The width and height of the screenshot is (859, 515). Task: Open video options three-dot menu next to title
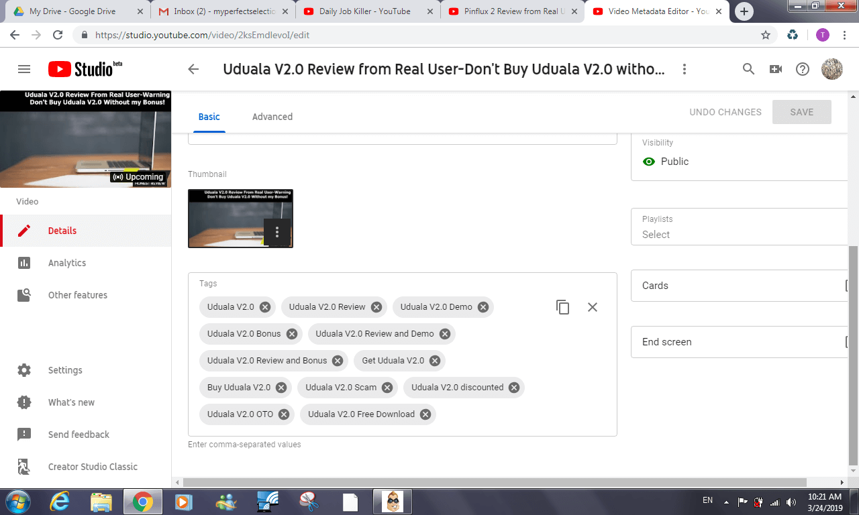tap(685, 69)
